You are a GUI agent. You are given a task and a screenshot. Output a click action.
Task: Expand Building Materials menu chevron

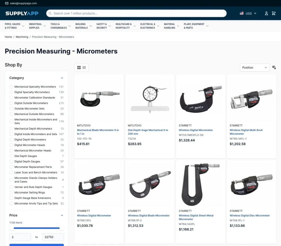click(91, 26)
